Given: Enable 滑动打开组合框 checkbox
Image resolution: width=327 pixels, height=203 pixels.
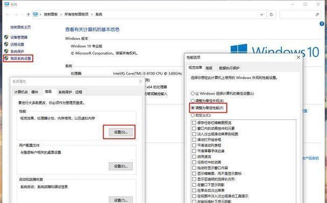Looking at the screenshot, I should [x=194, y=140].
